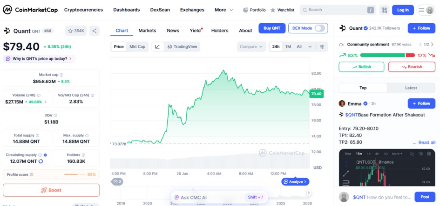The image size is (440, 206).
Task: Click the community sentiment bar
Action: (387, 55)
